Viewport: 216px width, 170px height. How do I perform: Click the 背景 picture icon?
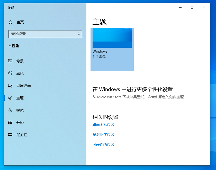(x=10, y=61)
